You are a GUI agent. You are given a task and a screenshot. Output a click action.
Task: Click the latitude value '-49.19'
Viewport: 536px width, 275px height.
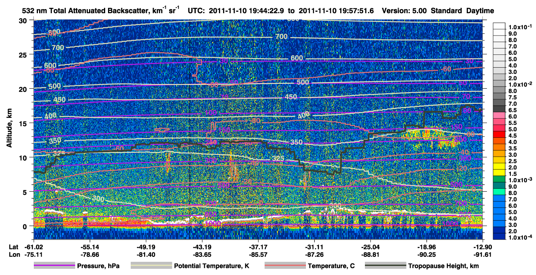point(146,247)
